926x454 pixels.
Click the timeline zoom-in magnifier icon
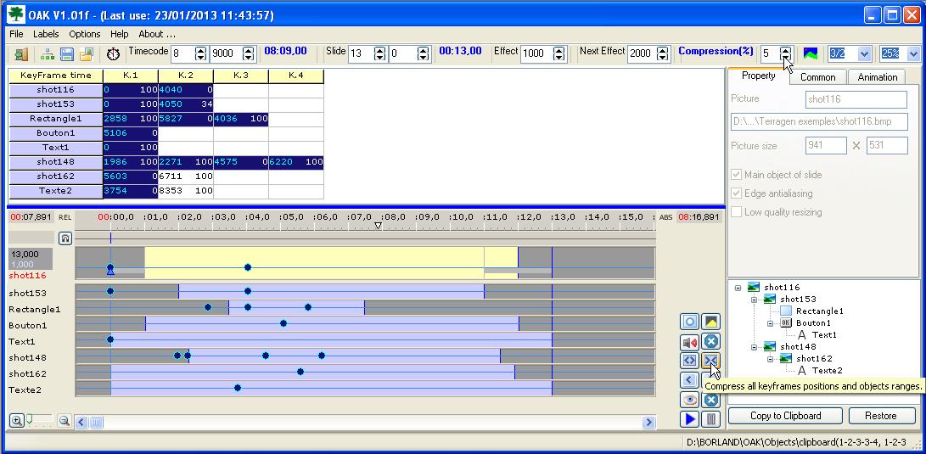16,421
